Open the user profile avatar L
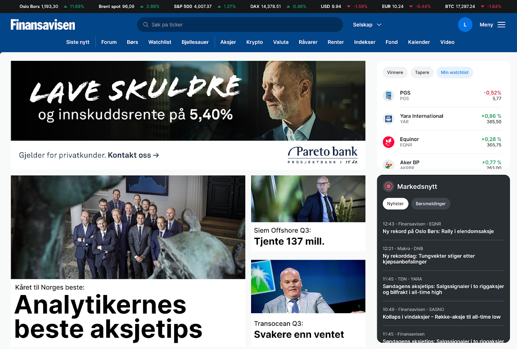Image resolution: width=517 pixels, height=349 pixels. pos(465,25)
